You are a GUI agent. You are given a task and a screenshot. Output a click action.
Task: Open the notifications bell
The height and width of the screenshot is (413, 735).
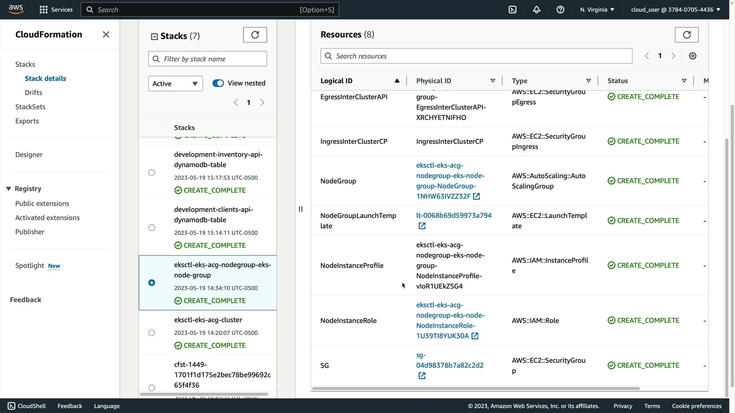536,10
